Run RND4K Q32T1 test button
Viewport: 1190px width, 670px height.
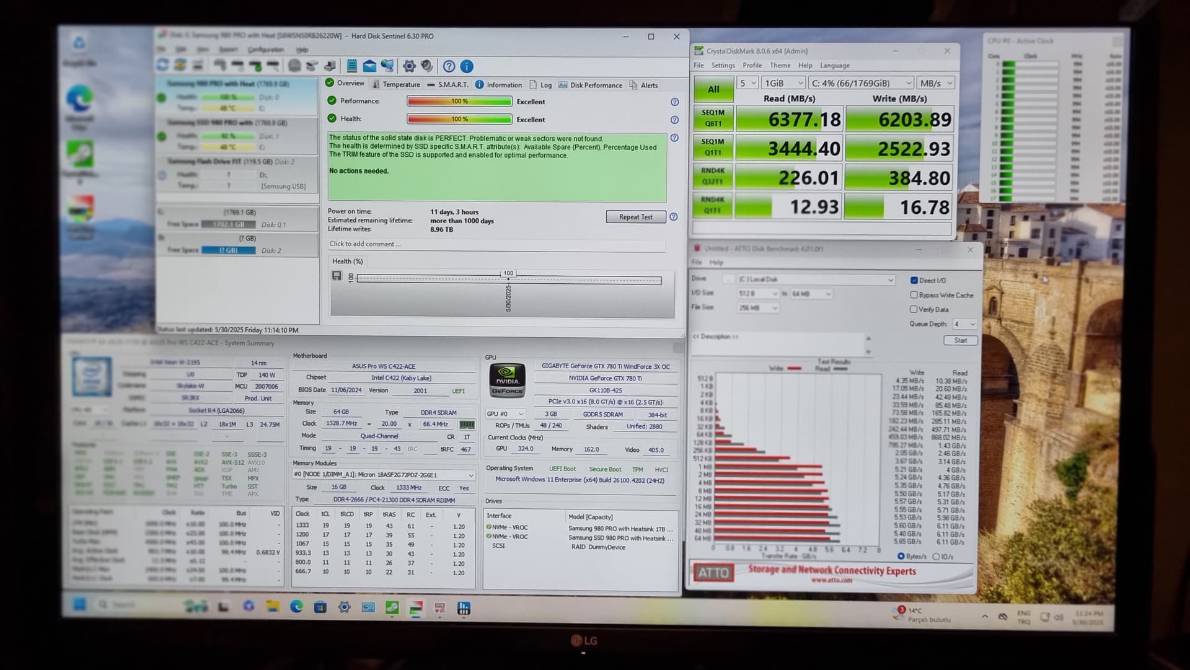(713, 176)
